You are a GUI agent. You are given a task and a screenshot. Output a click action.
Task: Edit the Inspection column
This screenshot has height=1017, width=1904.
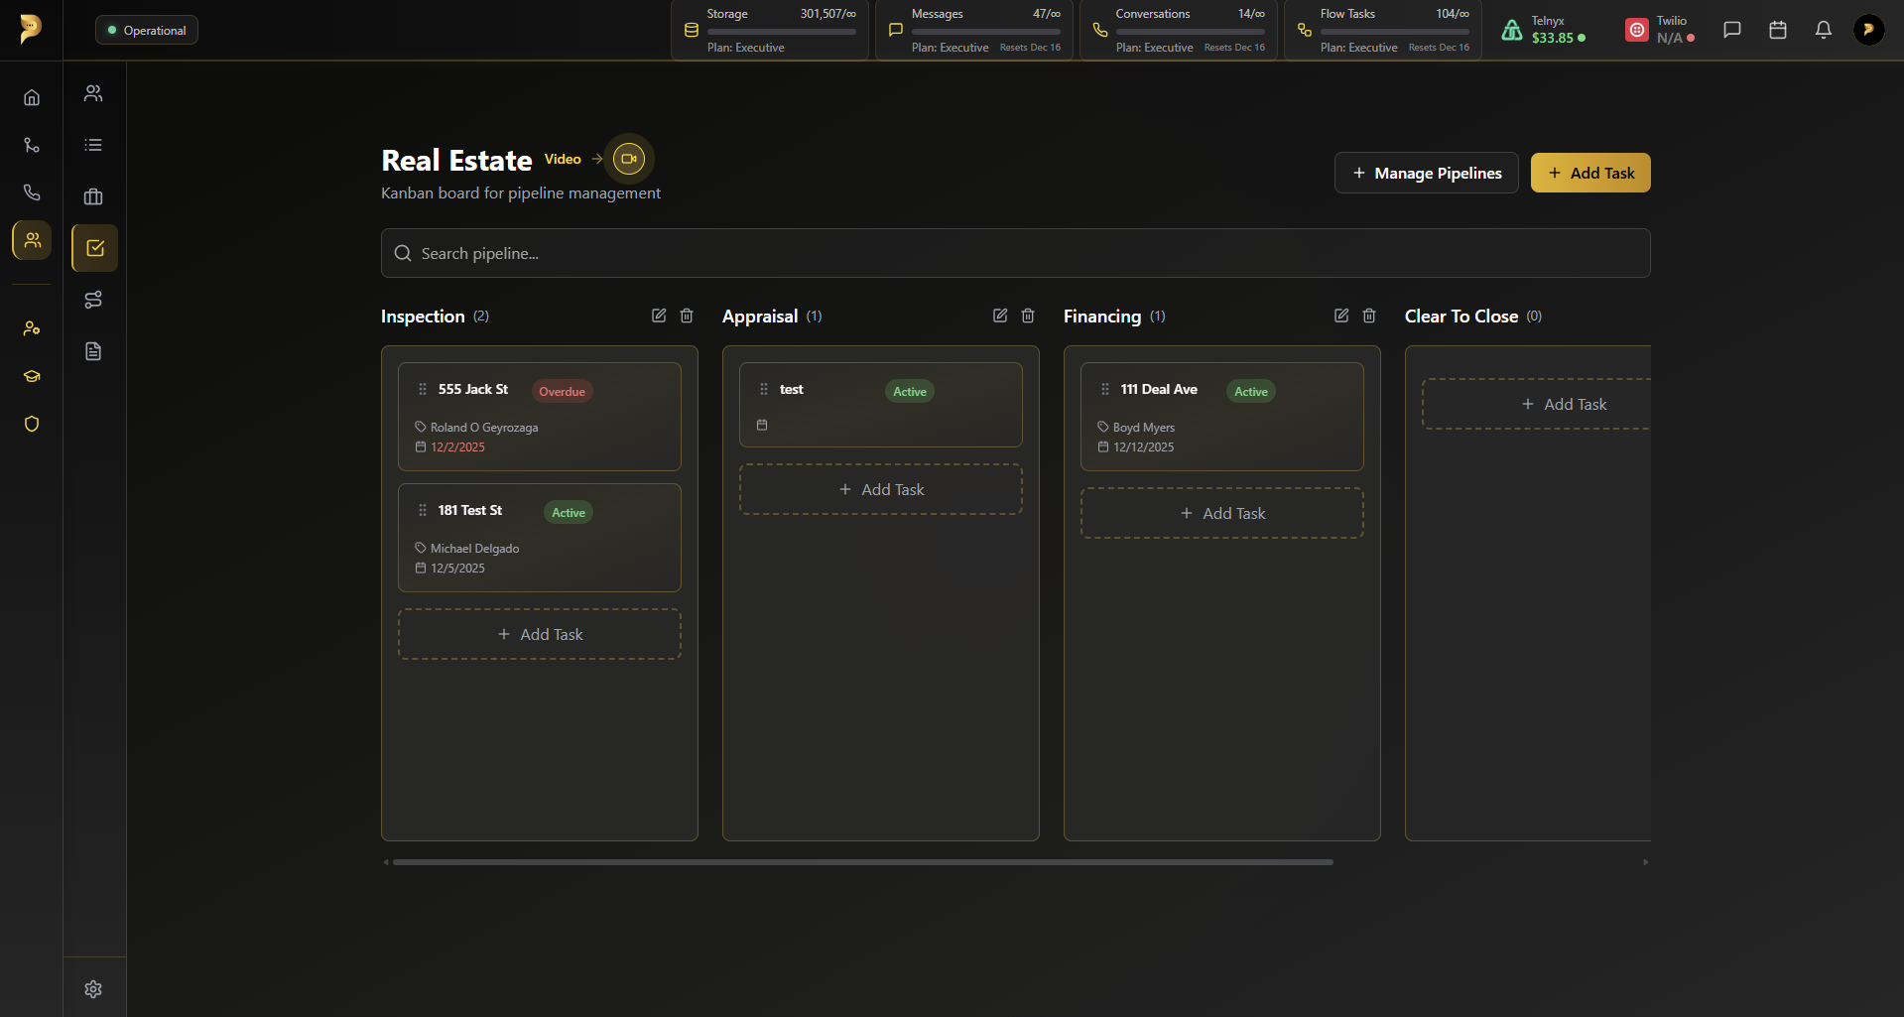(x=659, y=316)
